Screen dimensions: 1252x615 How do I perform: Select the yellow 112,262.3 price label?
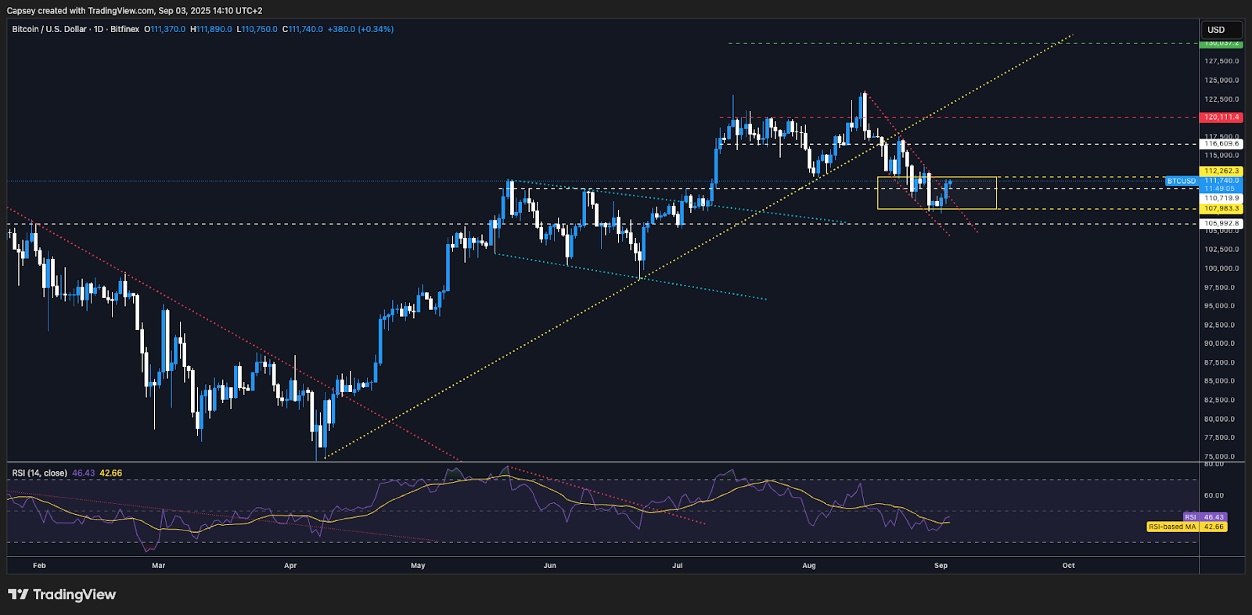tap(1221, 171)
